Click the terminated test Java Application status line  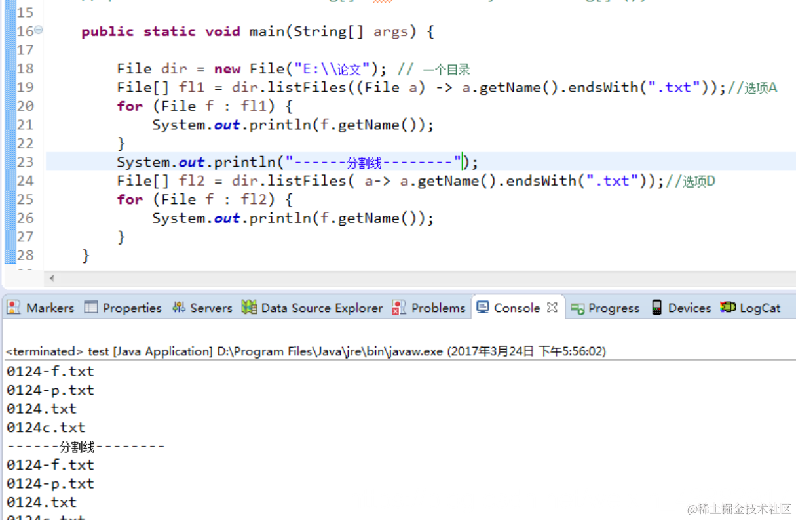click(x=306, y=351)
